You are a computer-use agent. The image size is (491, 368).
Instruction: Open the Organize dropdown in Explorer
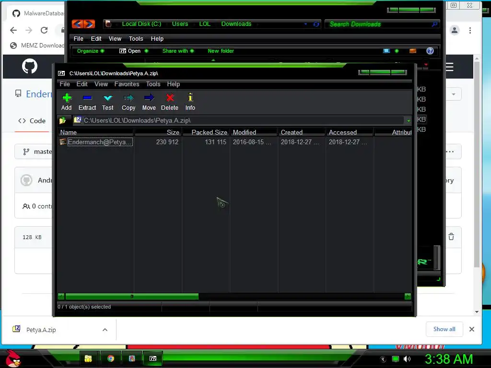pos(91,51)
